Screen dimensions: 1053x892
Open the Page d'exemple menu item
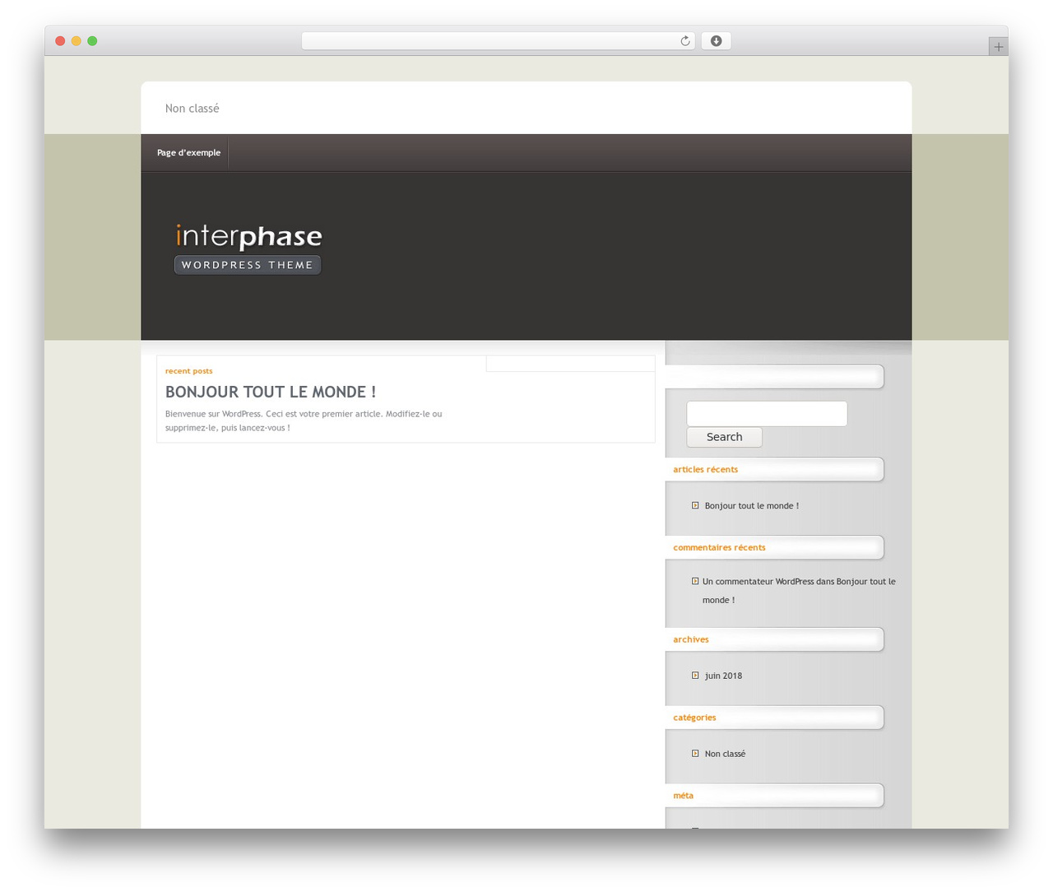[x=188, y=153]
